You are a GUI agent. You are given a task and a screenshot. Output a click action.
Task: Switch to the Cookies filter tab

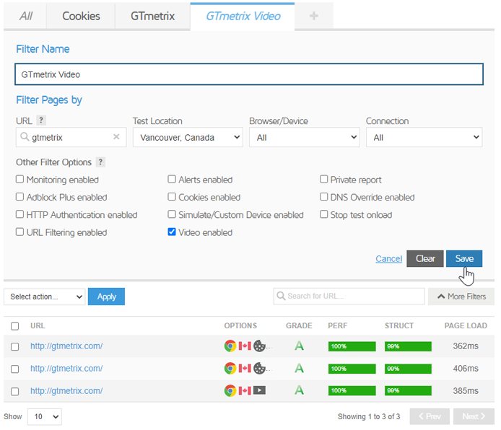point(81,16)
